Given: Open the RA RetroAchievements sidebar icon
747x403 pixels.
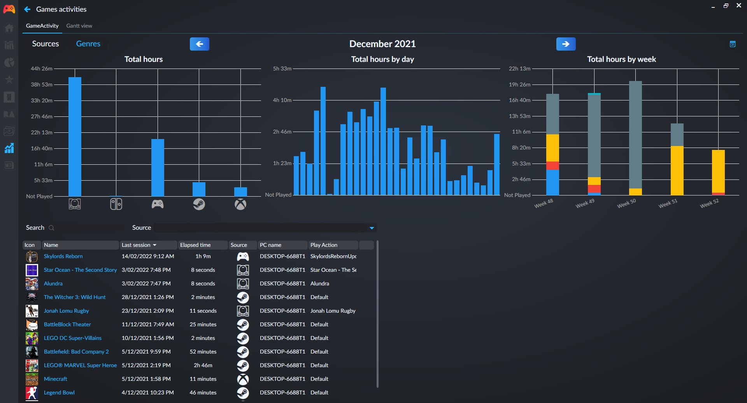Looking at the screenshot, I should point(9,114).
